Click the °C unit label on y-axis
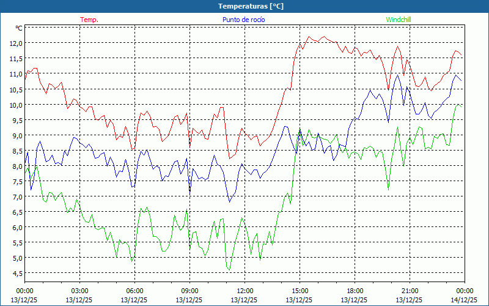This screenshot has width=489, height=306. tap(19, 28)
